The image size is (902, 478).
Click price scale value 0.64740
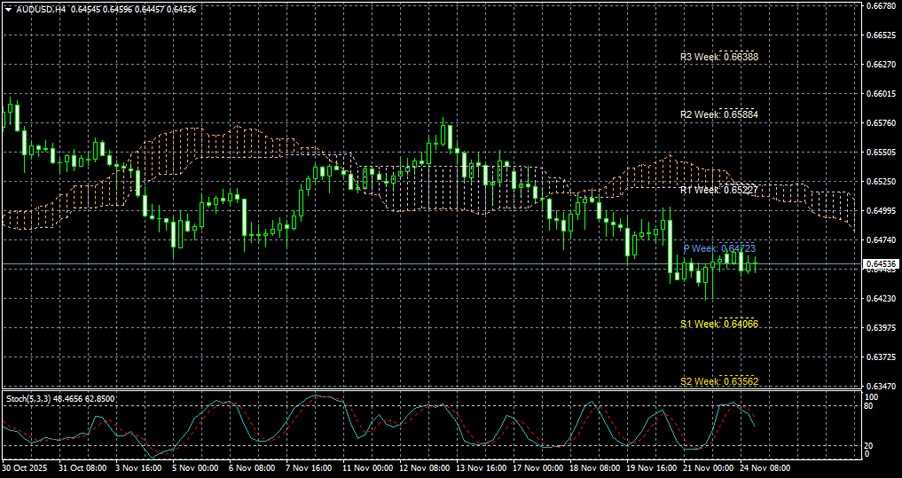click(880, 239)
